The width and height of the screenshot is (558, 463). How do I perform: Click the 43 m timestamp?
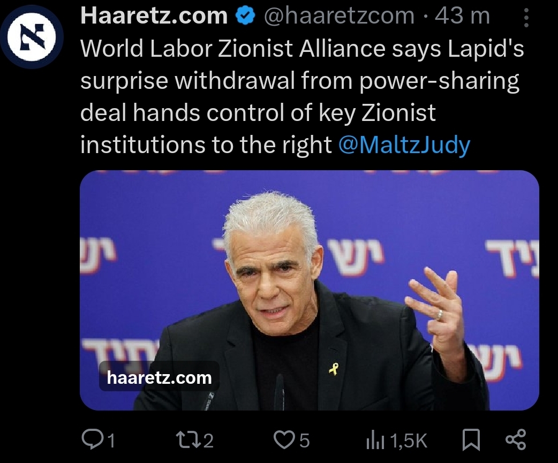coord(462,16)
